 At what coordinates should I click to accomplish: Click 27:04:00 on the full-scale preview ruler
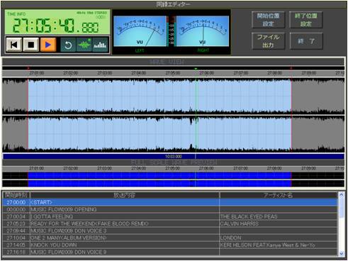(x=138, y=168)
